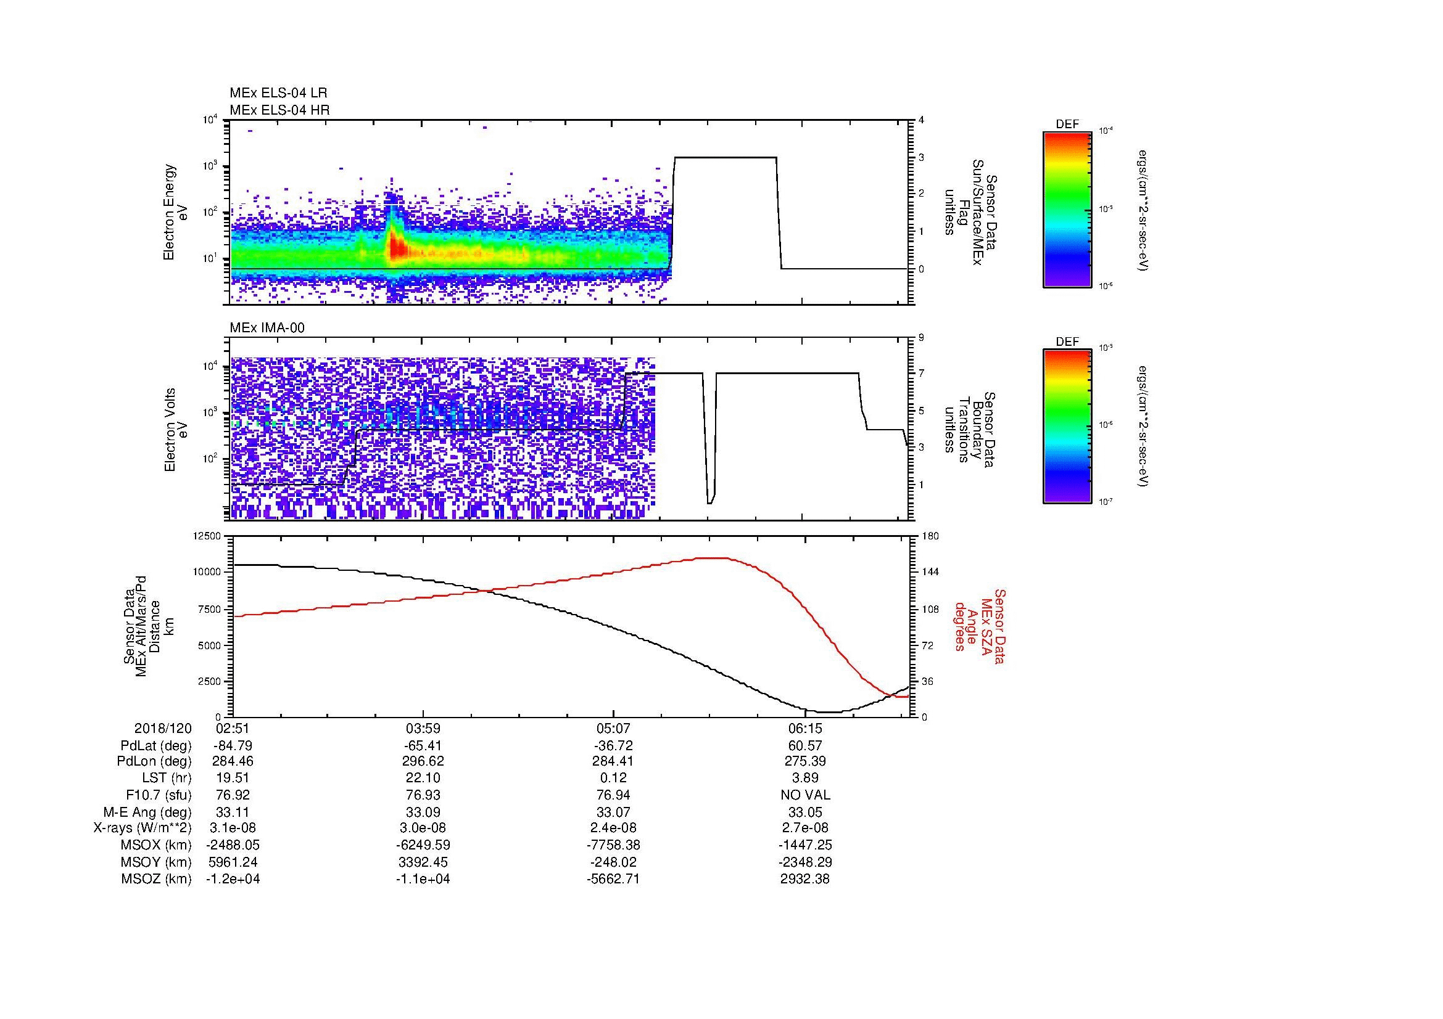1443x1019 pixels.
Task: Click the '12500' altitude axis tick label
Action: coord(207,536)
